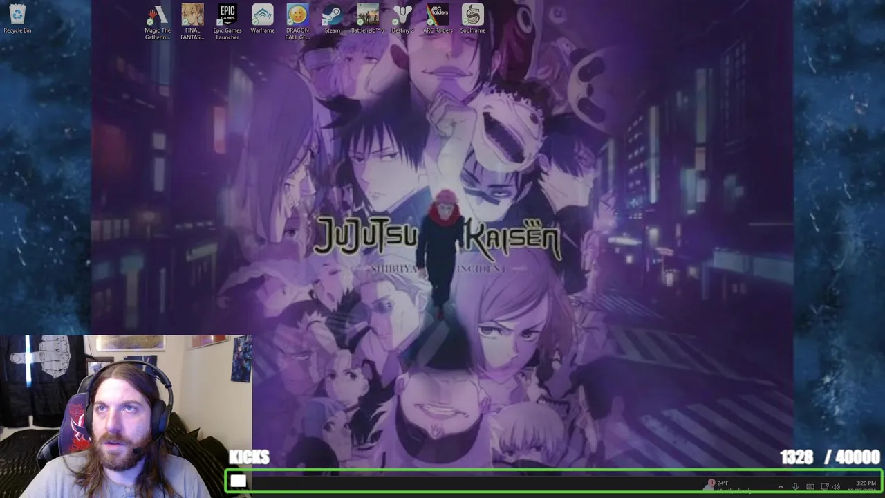Screen dimensions: 885x498
Task: Select the Destiny 2 desktop icon
Action: 402,19
